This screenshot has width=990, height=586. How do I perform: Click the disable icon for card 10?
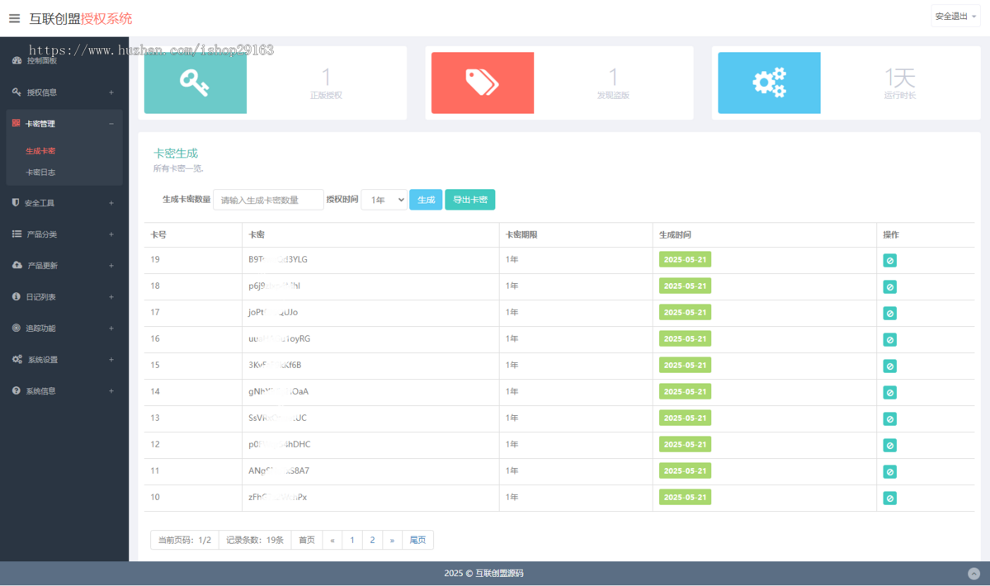click(889, 499)
